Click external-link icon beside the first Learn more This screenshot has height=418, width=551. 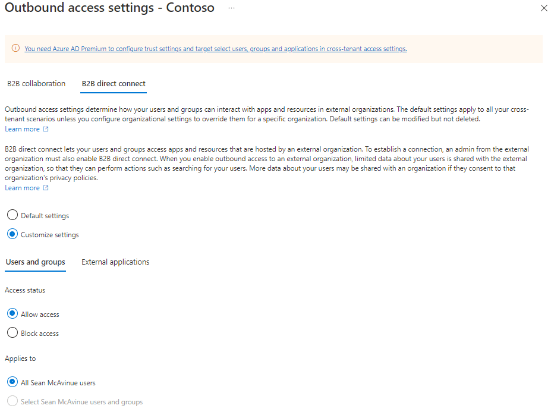pyautogui.click(x=46, y=129)
